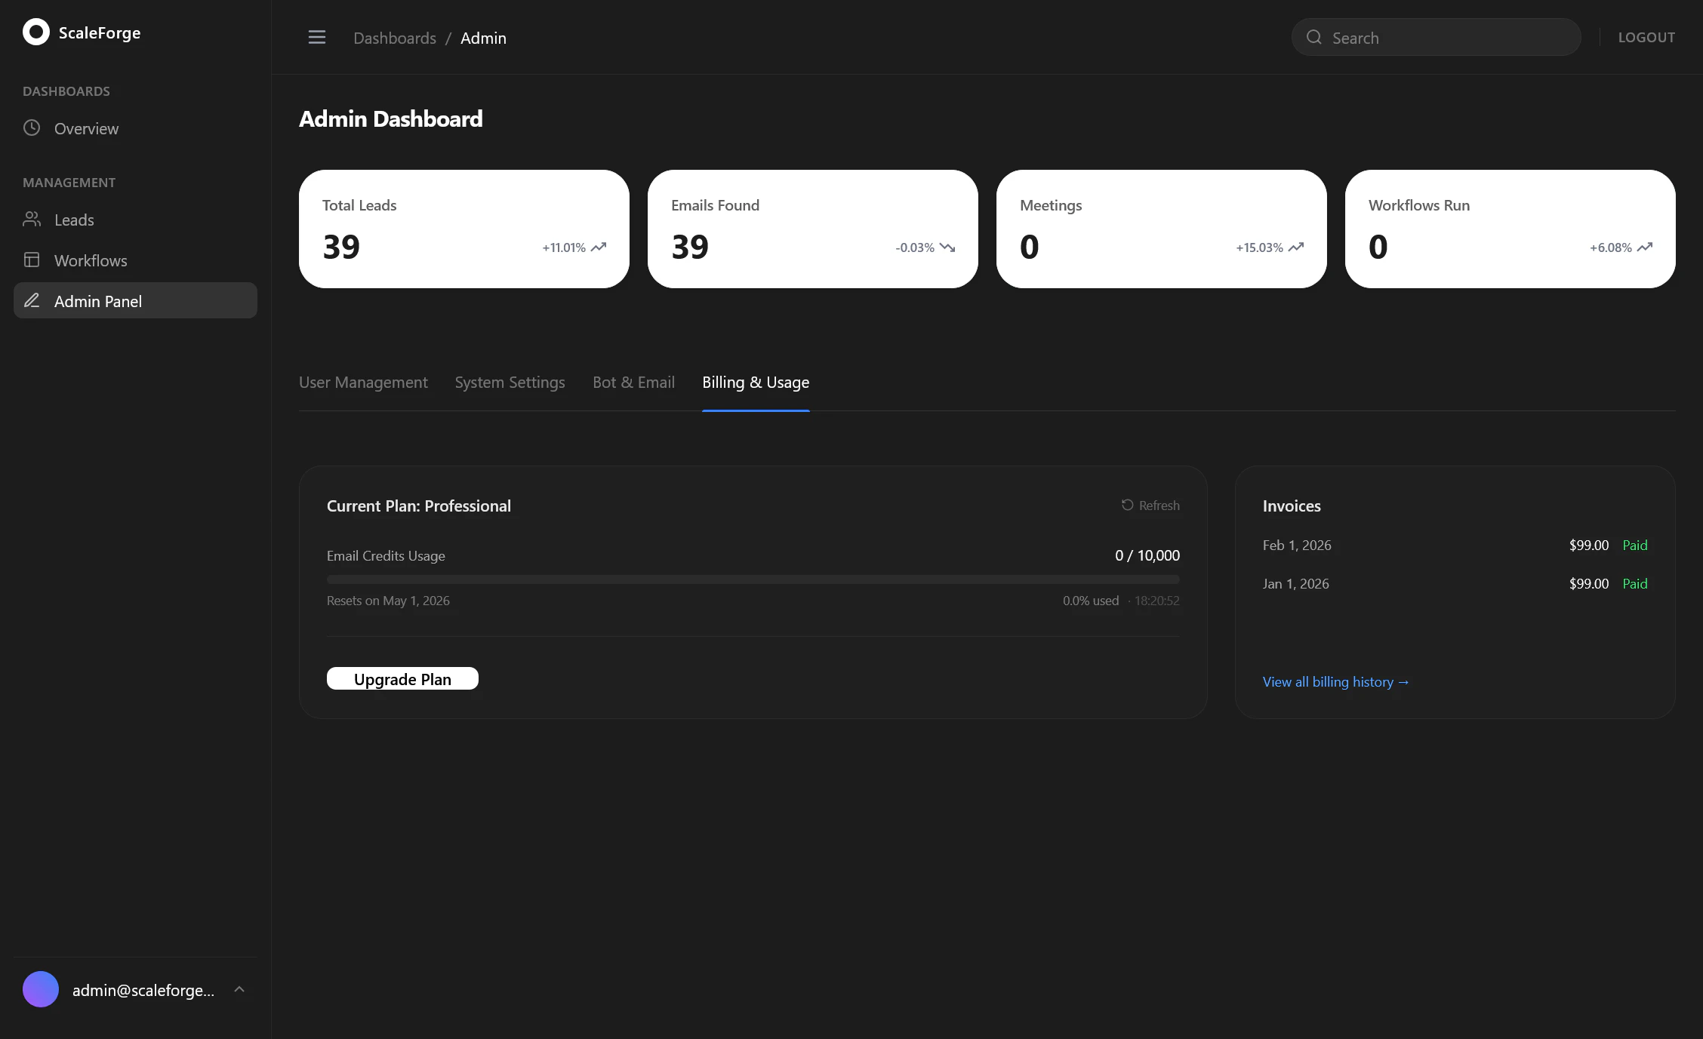The height and width of the screenshot is (1039, 1703).
Task: Click the admin user avatar
Action: click(x=41, y=989)
